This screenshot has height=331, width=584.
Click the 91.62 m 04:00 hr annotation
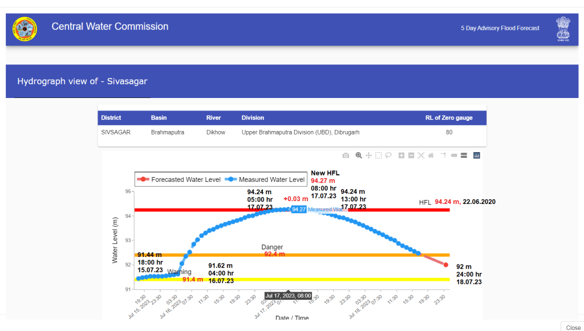tap(221, 273)
